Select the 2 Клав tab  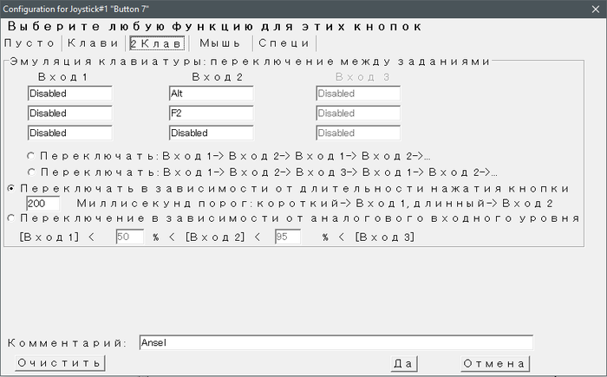pos(155,42)
